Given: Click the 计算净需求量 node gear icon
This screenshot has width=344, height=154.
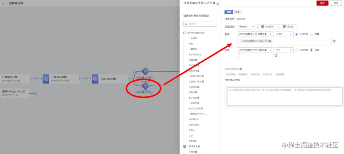Looking at the screenshot, I should point(95,79).
